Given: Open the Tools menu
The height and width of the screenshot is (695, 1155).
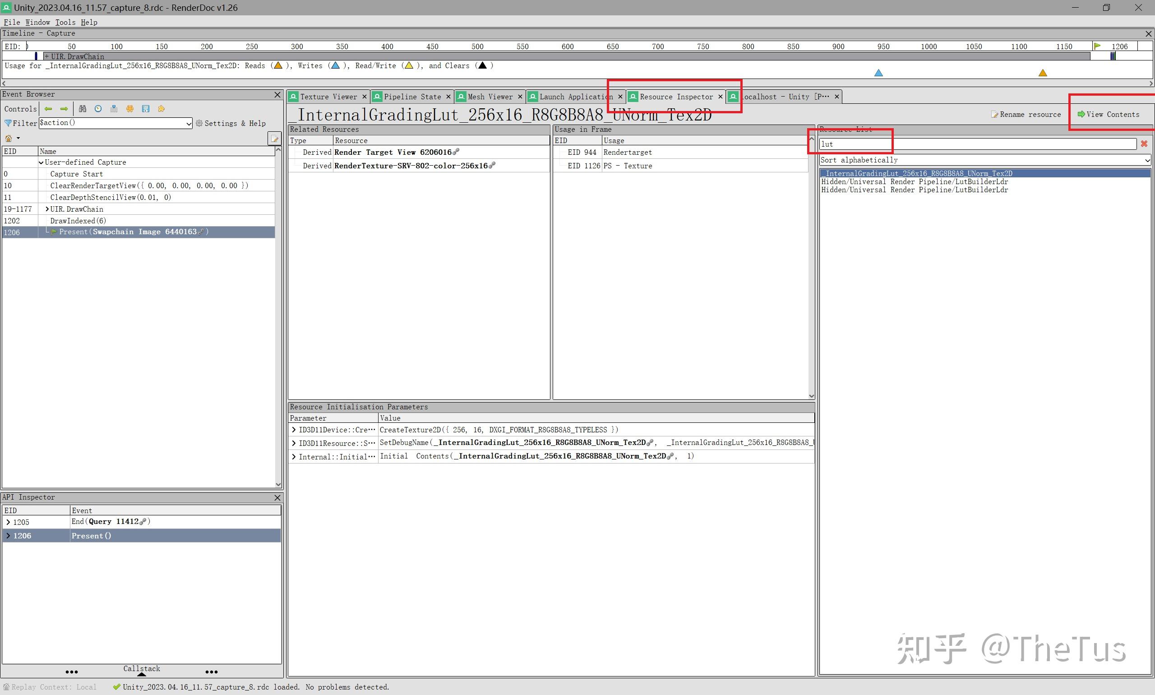Looking at the screenshot, I should click(65, 22).
